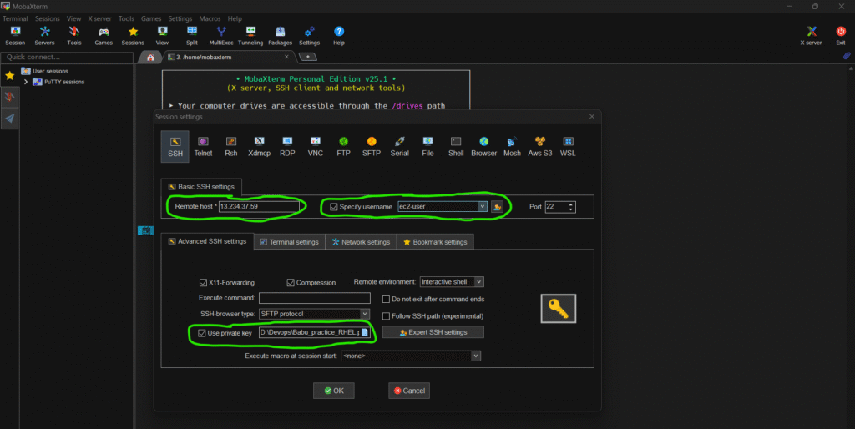Image resolution: width=855 pixels, height=429 pixels.
Task: Open the username dropdown list
Action: coord(482,206)
